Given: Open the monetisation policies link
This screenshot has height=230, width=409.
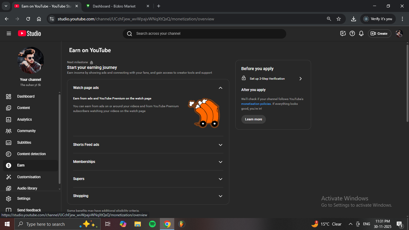Looking at the screenshot, I should pyautogui.click(x=256, y=104).
